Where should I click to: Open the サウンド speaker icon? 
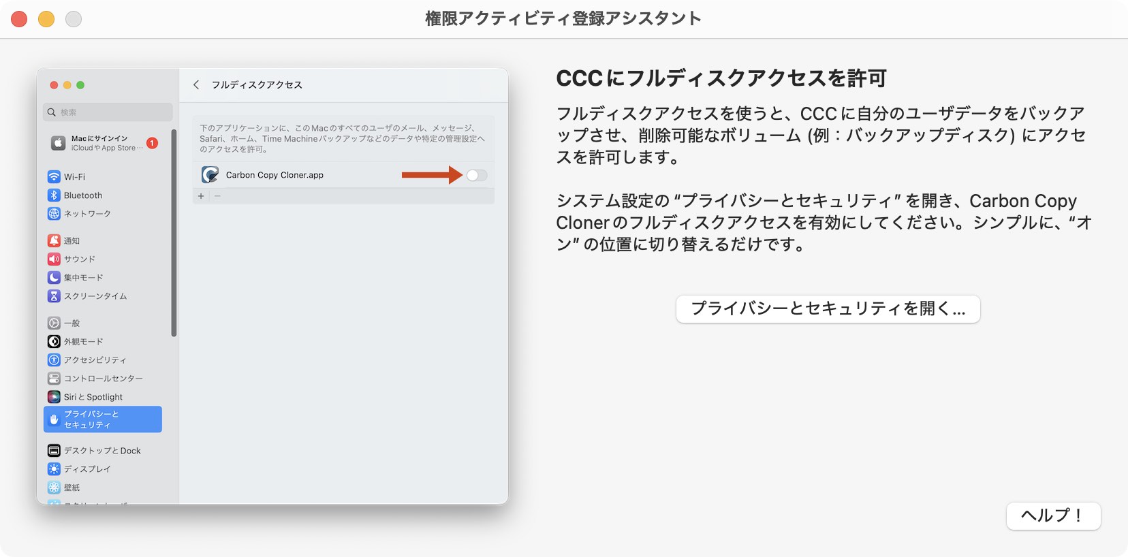click(x=54, y=259)
